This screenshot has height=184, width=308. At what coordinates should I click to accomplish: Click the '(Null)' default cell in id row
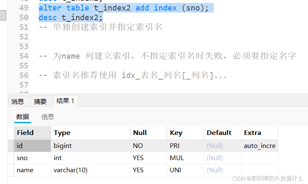click(x=223, y=146)
